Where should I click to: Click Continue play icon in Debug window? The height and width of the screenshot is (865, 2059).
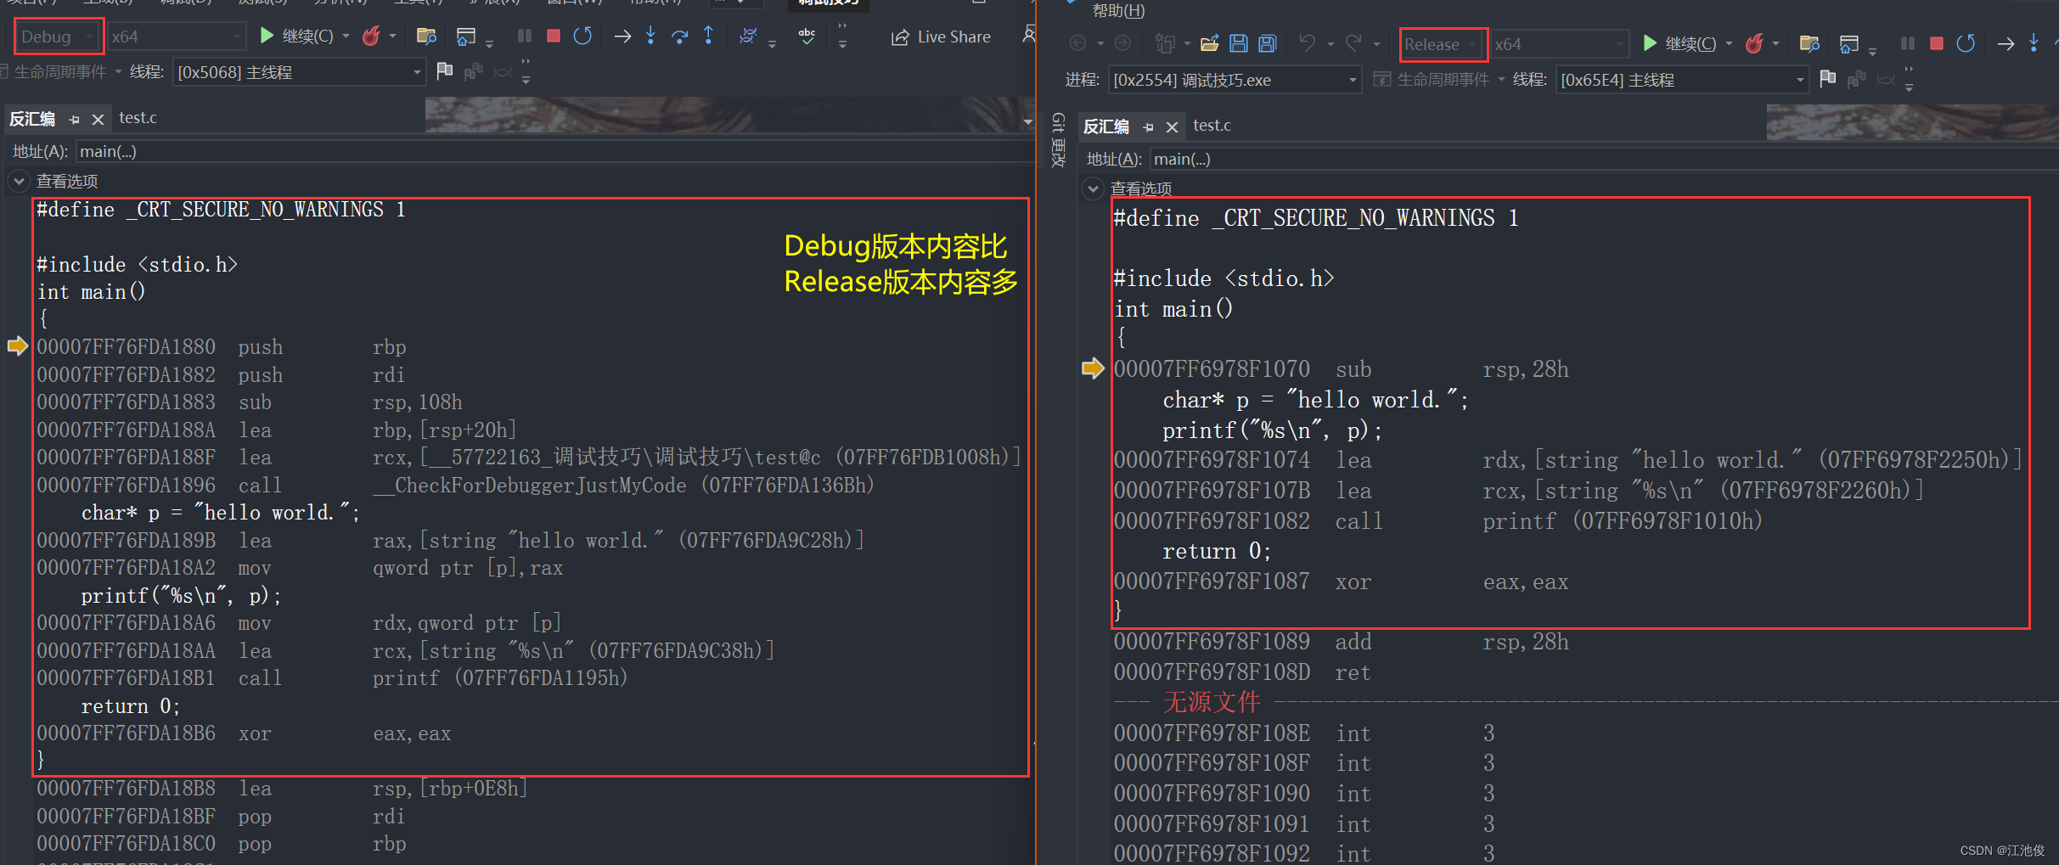point(267,36)
